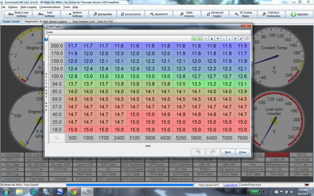Click the black down-triangle decrement icon
Image resolution: width=314 pixels, height=196 pixels.
coord(217,39)
